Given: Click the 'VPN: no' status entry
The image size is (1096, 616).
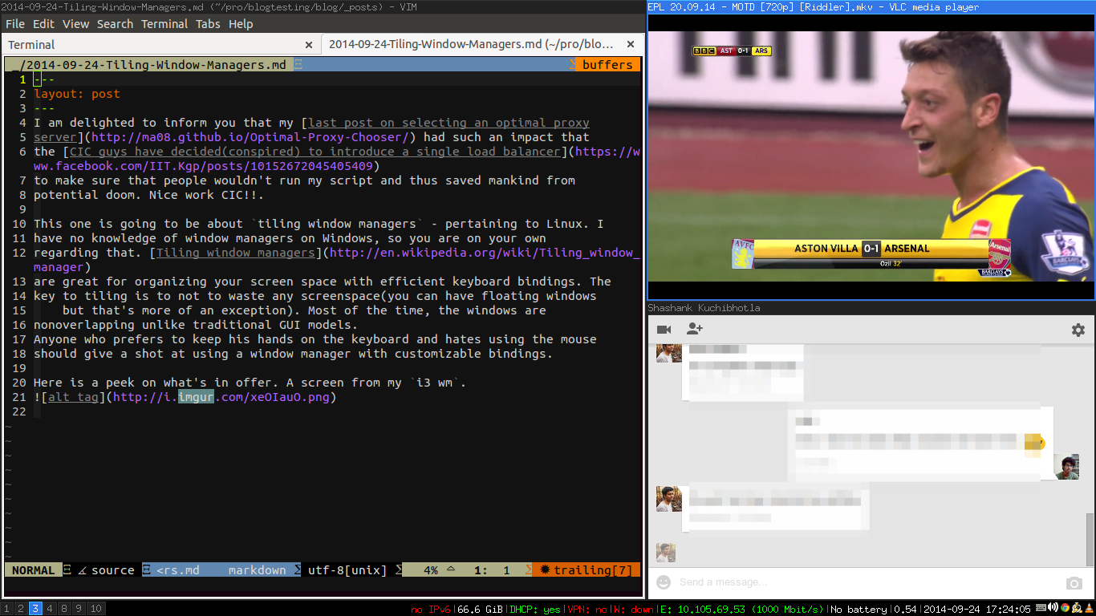Looking at the screenshot, I should click(587, 610).
